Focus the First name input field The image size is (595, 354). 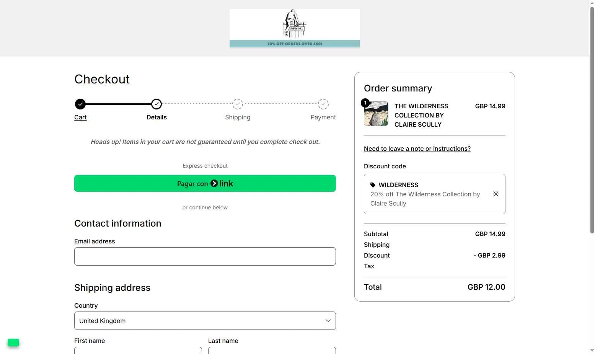click(138, 350)
